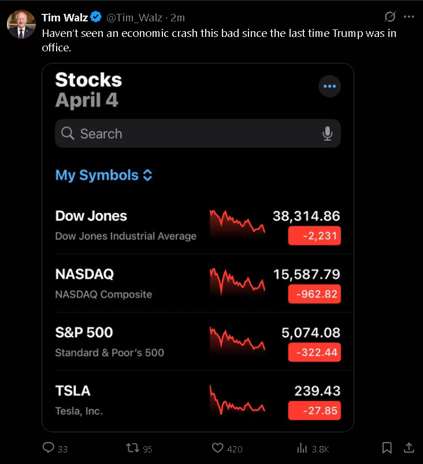
Task: Open the tweet's more options menu
Action: pos(409,17)
